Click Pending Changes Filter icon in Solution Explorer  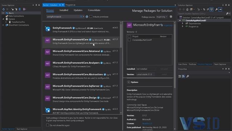click(x=199, y=9)
